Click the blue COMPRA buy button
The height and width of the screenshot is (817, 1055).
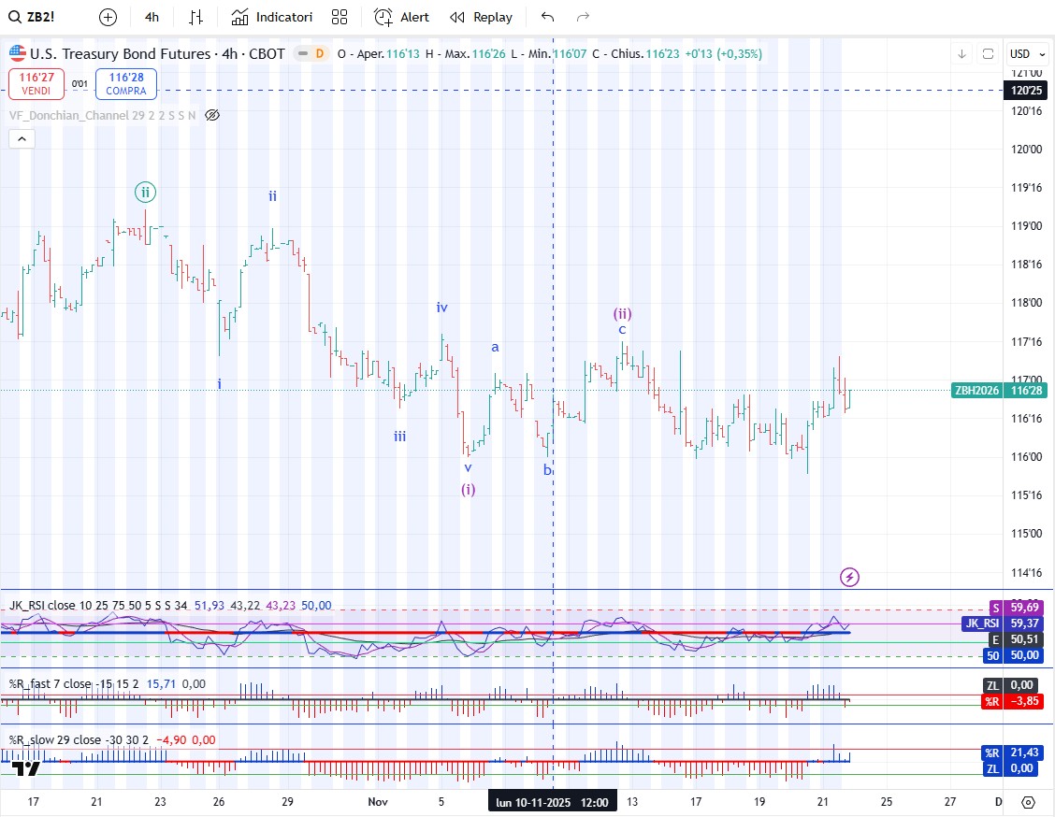[126, 84]
